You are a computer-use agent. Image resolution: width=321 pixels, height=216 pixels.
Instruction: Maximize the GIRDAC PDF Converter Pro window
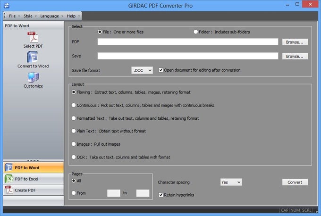coord(297,4)
